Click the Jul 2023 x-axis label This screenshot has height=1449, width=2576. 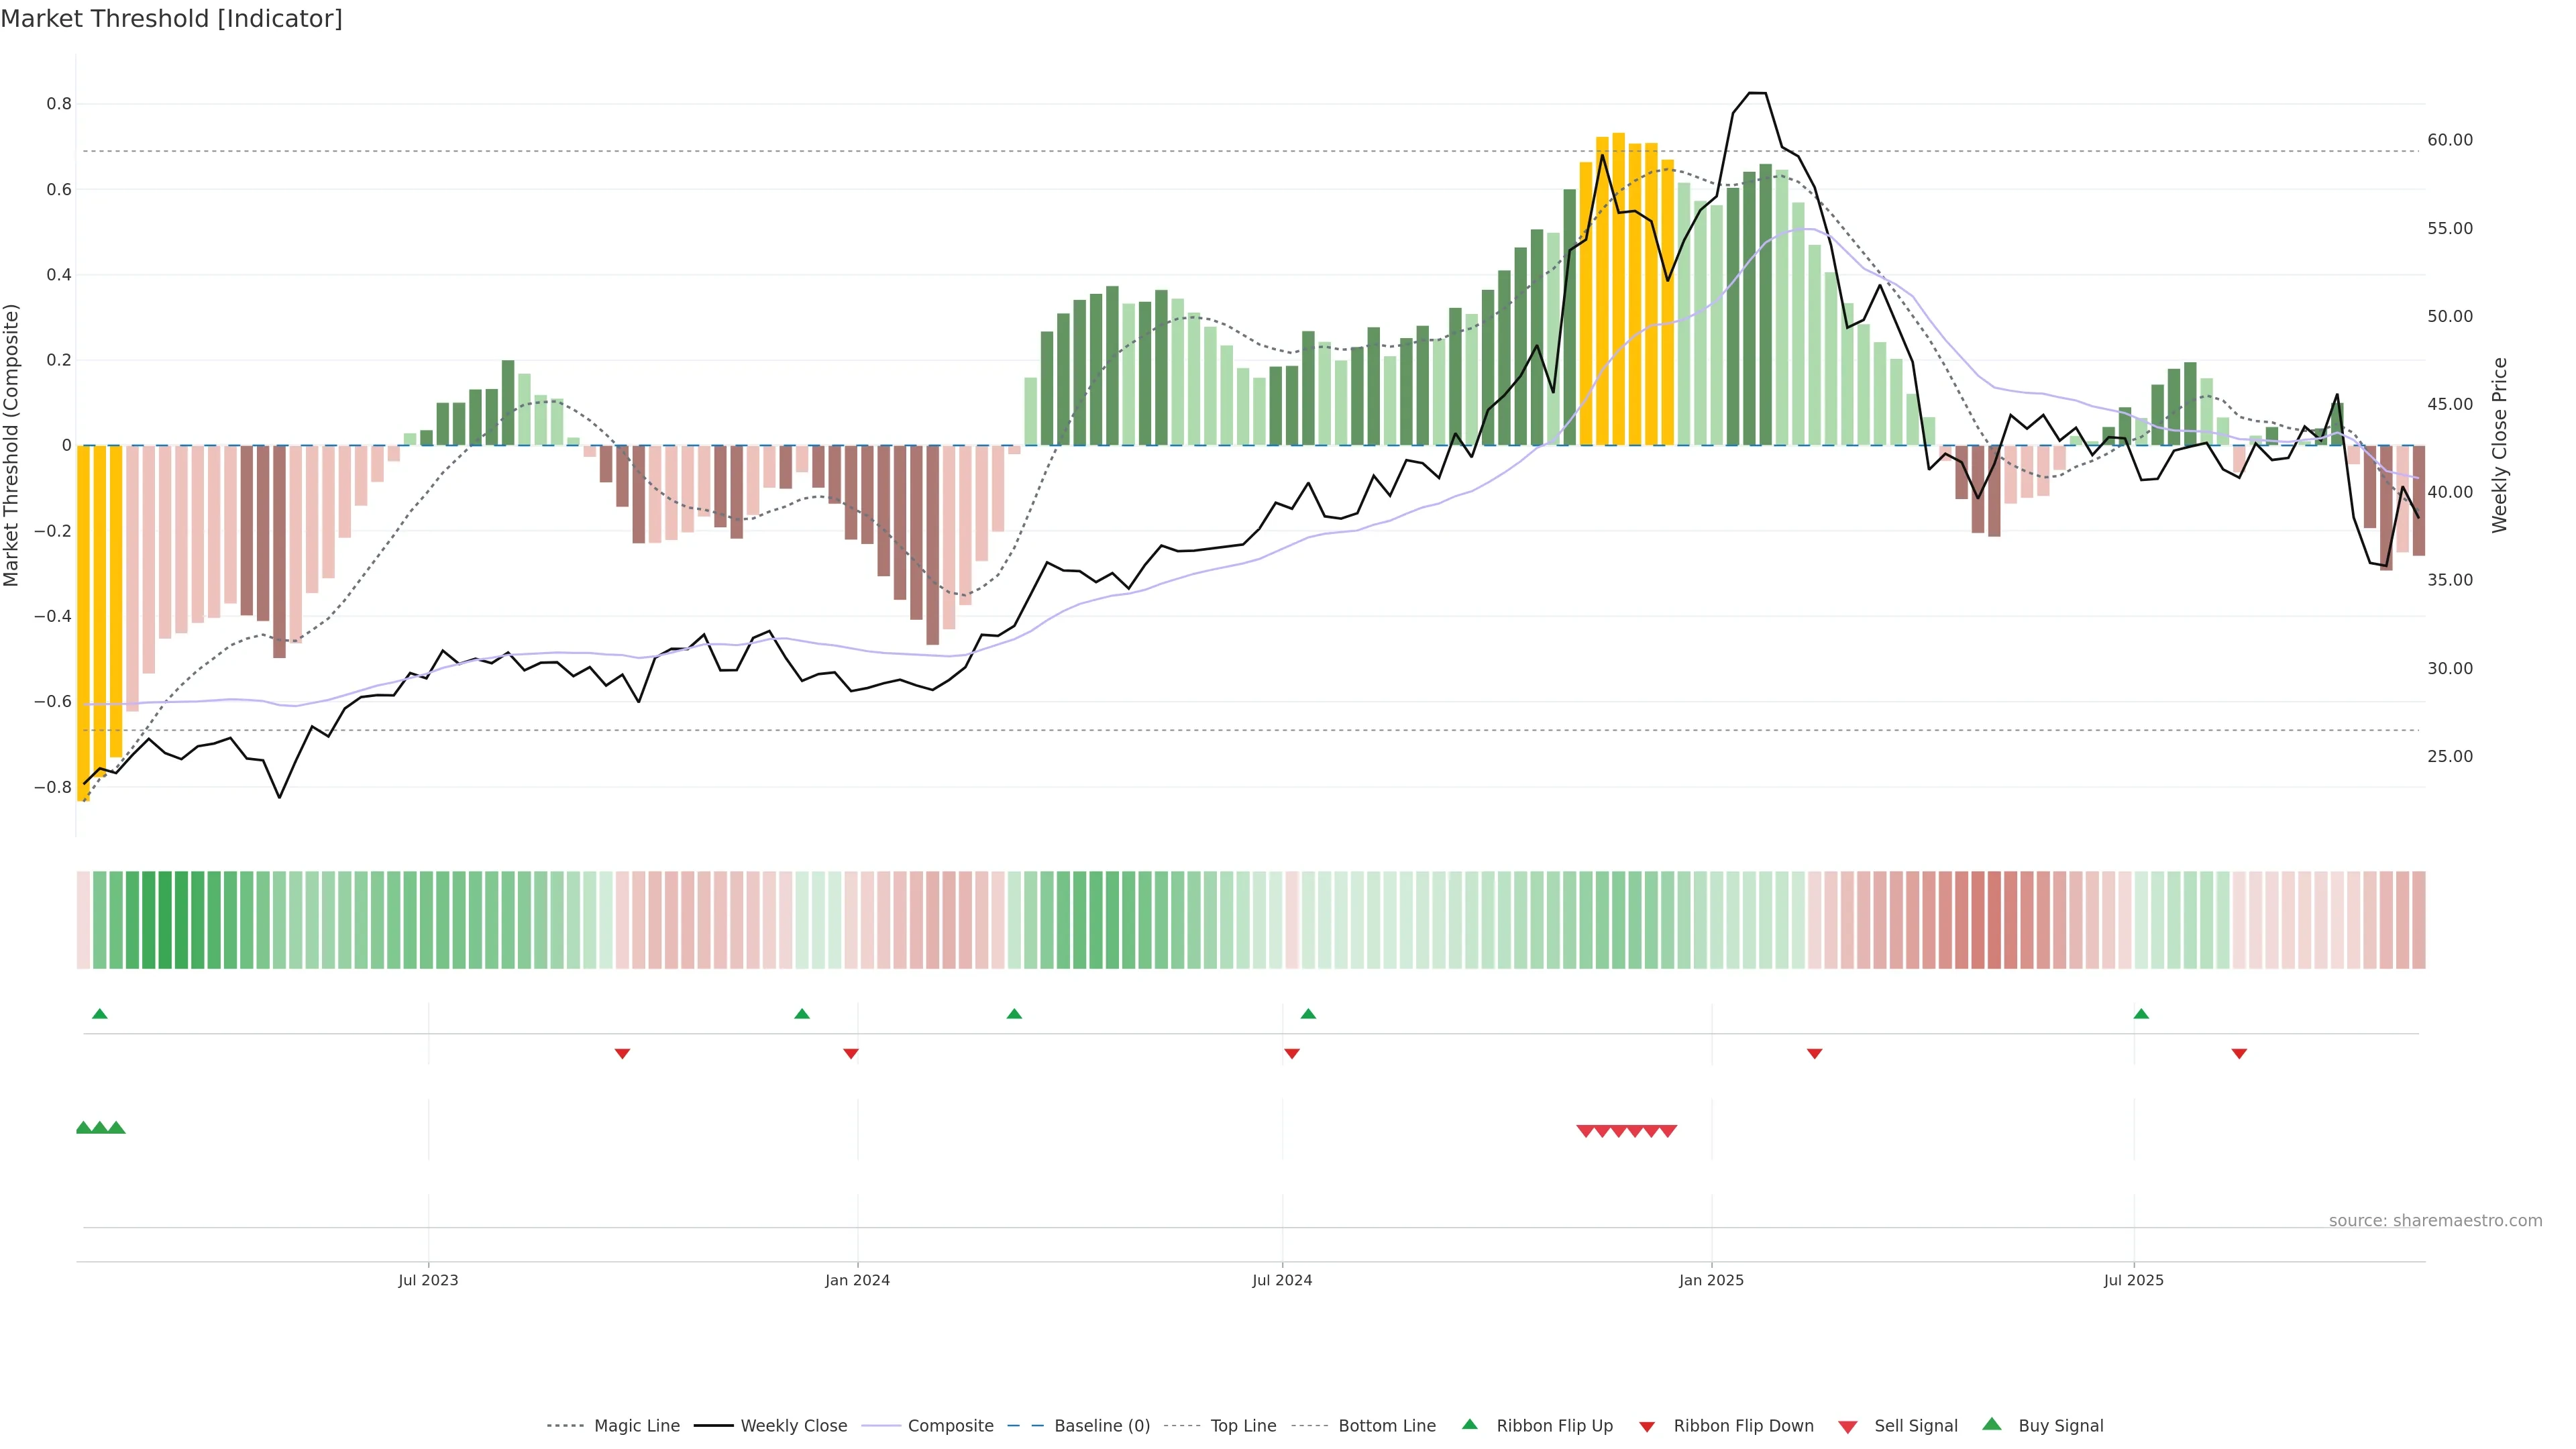point(428,1280)
